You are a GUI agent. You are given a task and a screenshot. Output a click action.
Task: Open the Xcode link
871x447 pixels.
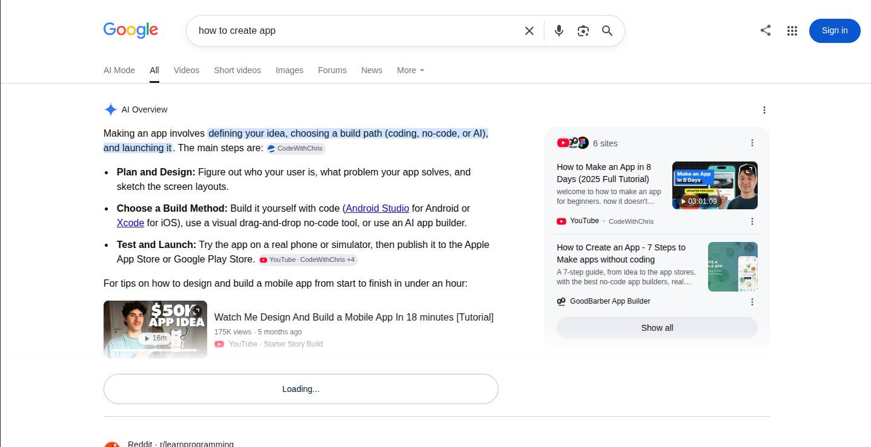130,223
